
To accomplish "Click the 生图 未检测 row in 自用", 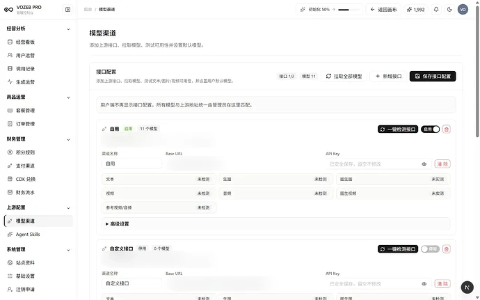I will coord(275,180).
